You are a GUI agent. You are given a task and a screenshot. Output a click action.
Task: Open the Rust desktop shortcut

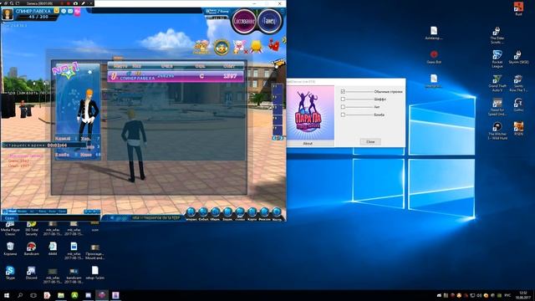(518, 8)
